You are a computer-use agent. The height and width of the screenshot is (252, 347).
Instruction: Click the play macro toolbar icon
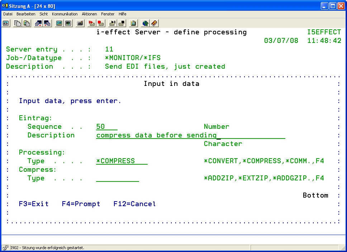113,23
